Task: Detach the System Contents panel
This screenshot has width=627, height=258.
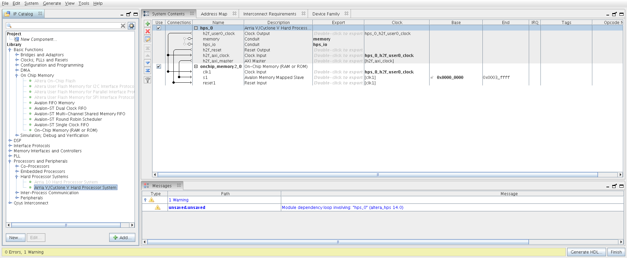Action: click(x=614, y=14)
